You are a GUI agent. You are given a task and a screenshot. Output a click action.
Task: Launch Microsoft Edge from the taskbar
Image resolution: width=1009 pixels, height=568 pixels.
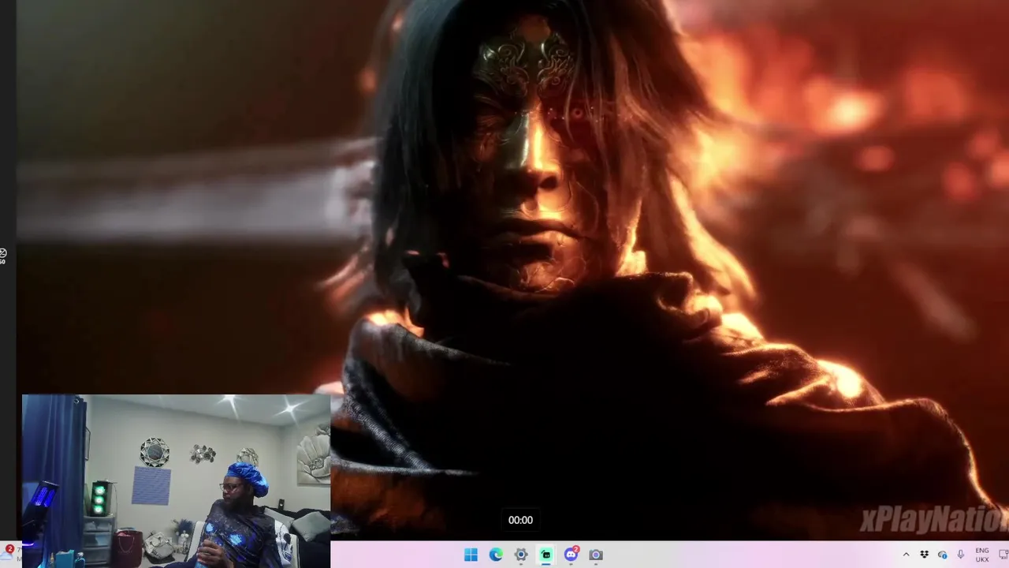[496, 555]
